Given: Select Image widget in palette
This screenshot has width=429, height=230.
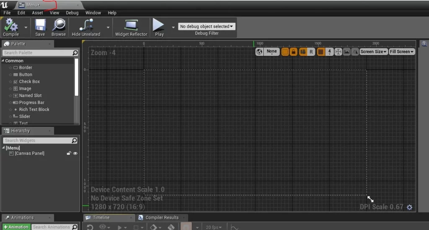Looking at the screenshot, I should coord(25,89).
